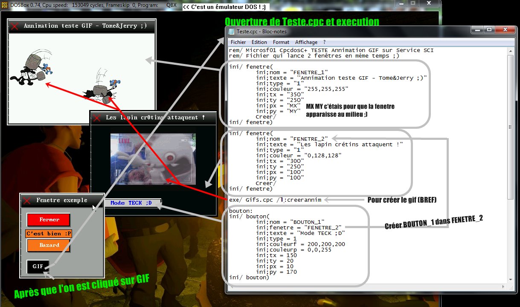Viewport: 520px width, 307px height.
Task: Open the Edition menu
Action: (259, 42)
